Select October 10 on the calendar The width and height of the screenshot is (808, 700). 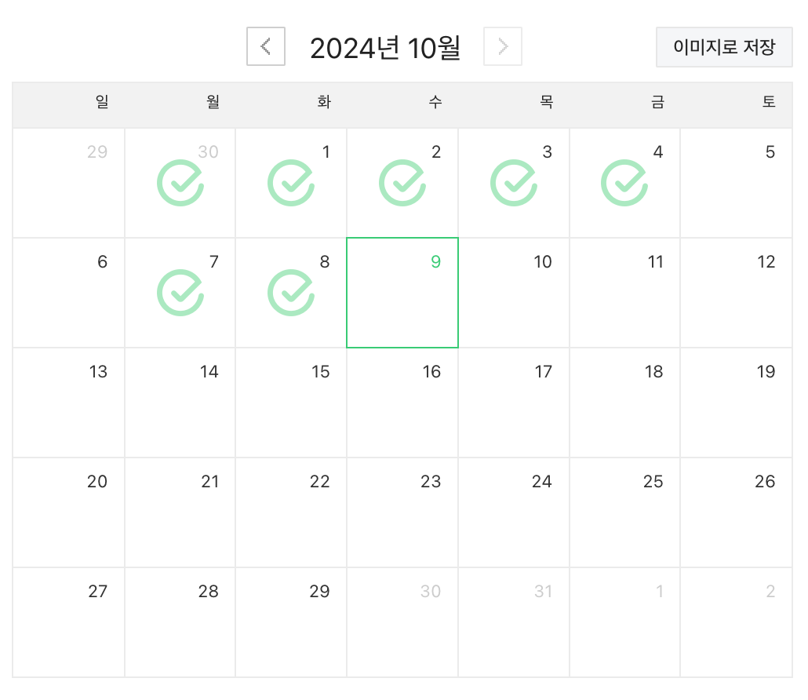(514, 293)
